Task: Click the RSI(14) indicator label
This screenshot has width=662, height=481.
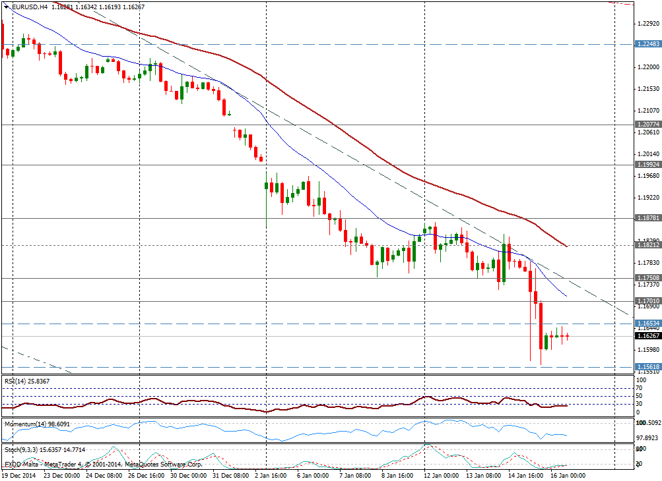Action: point(26,381)
